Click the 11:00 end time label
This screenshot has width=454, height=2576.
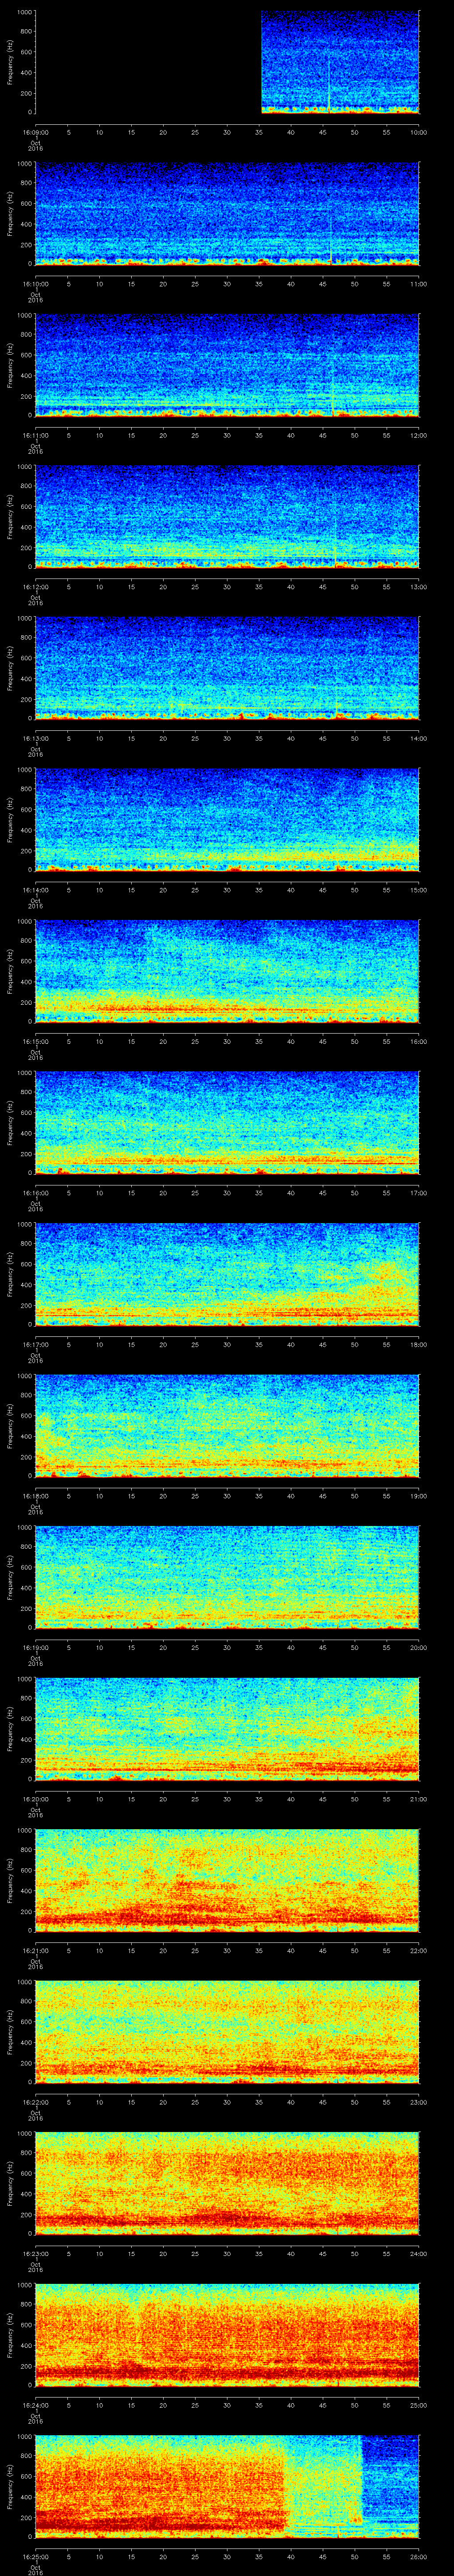(x=419, y=284)
